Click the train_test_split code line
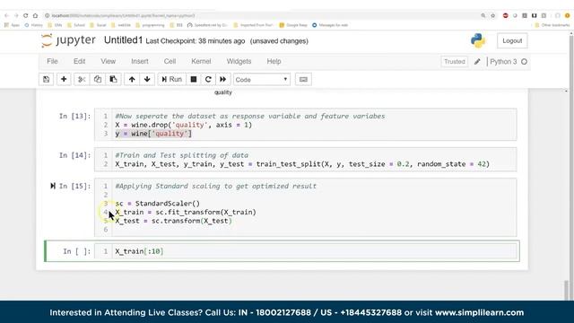The height and width of the screenshot is (323, 574). point(302,164)
